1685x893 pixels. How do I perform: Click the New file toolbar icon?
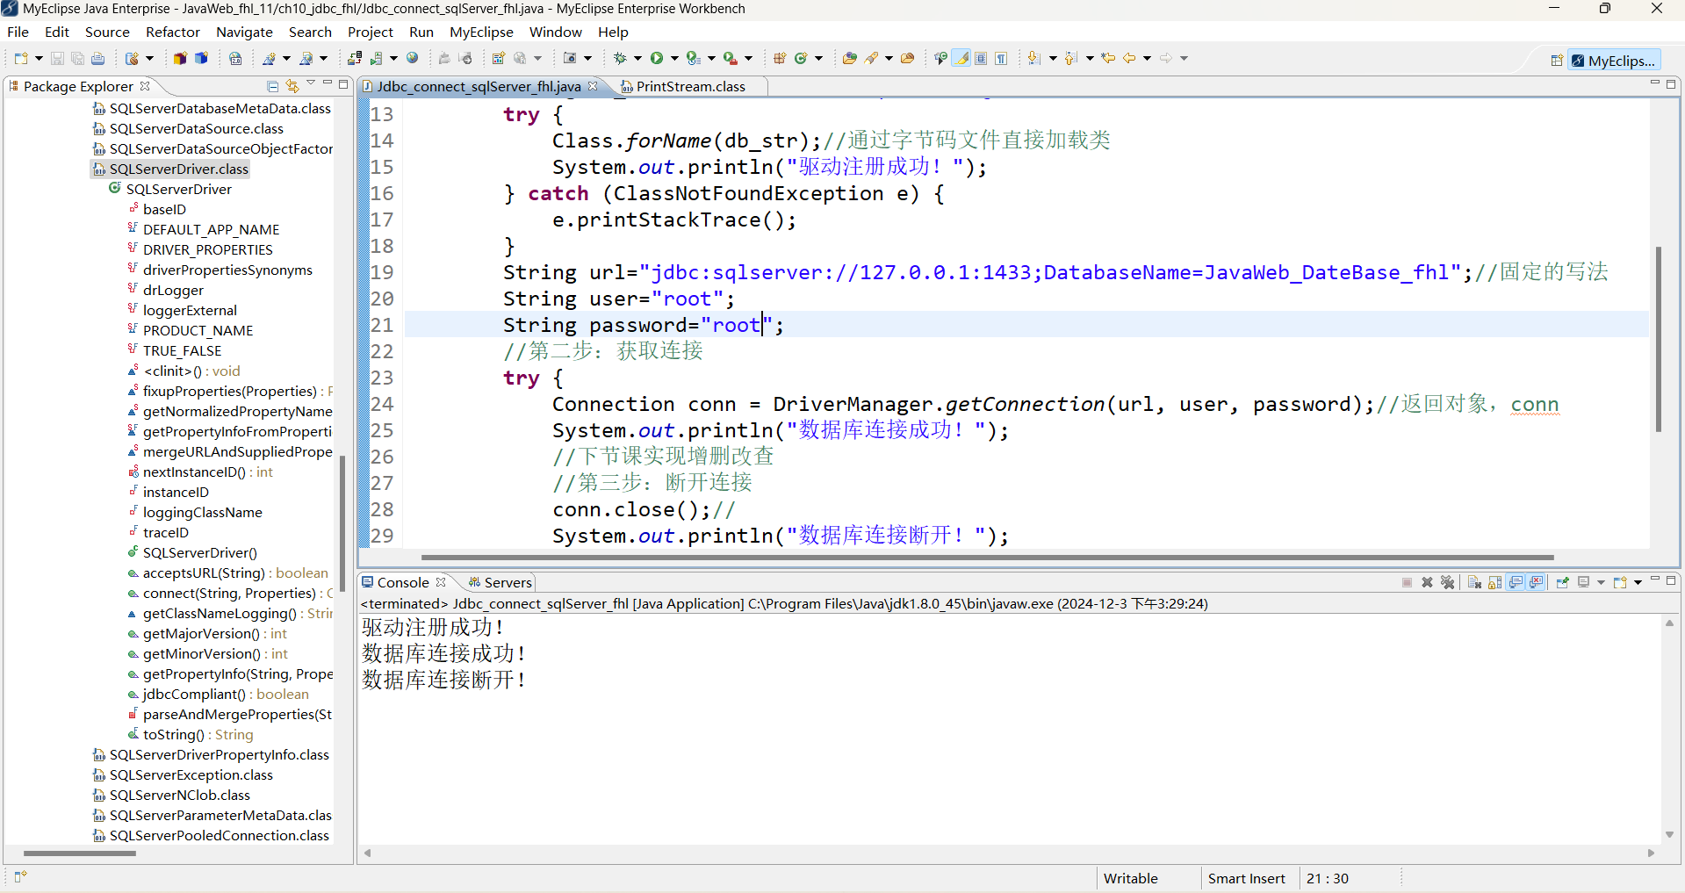(x=21, y=58)
